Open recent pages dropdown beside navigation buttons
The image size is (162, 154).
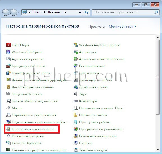click(x=19, y=13)
